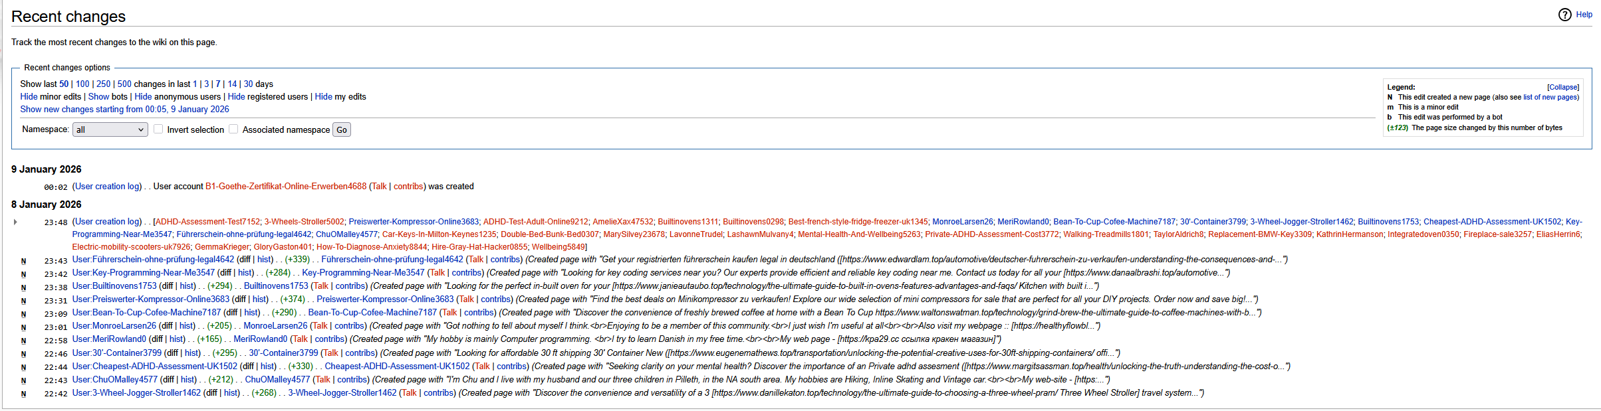
Task: Open User:3-Wheel-Jogger-Stroller1462 page
Action: pos(136,393)
